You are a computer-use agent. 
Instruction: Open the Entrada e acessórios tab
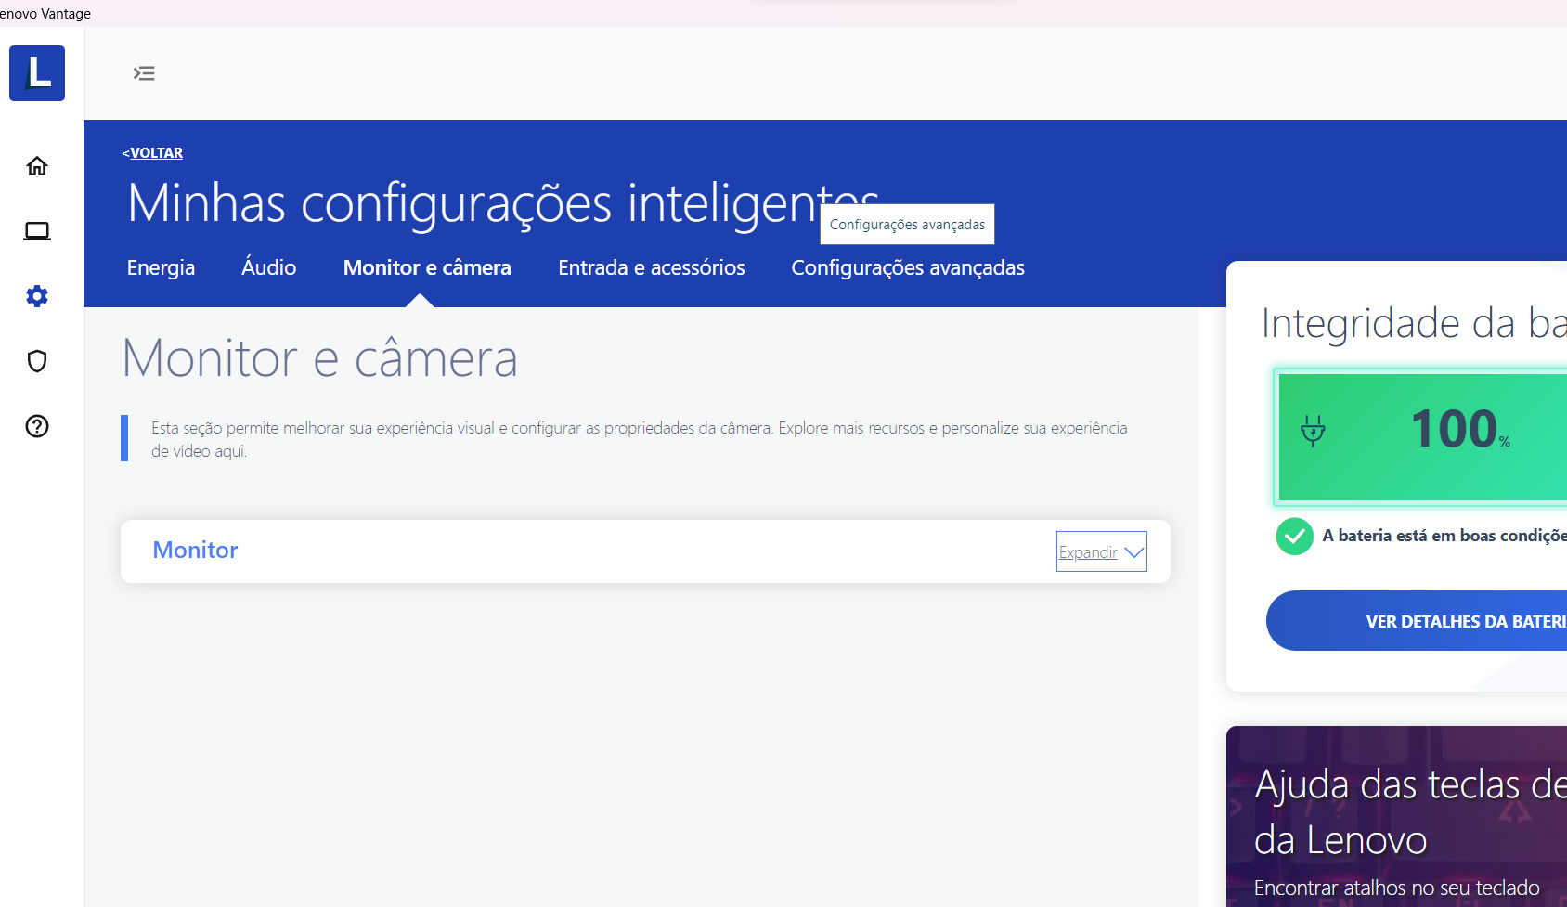[x=652, y=267]
